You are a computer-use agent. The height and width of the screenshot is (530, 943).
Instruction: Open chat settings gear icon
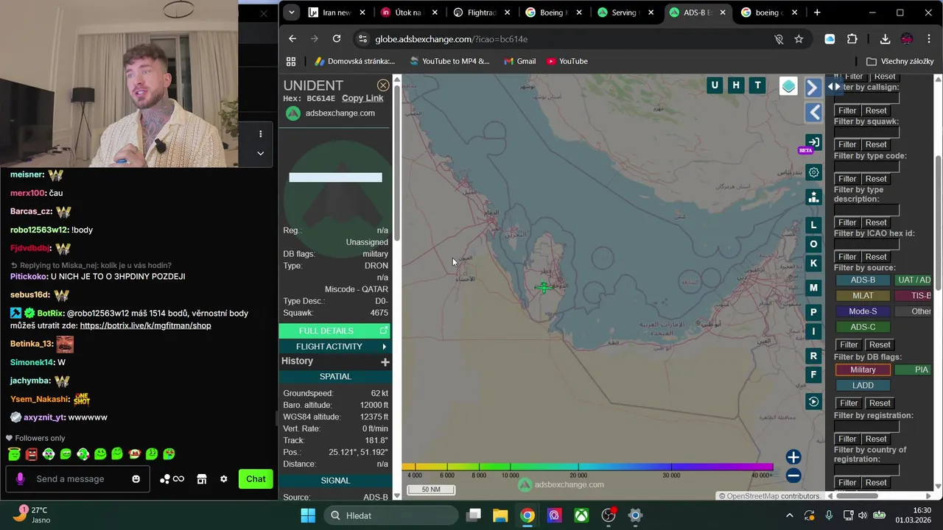pos(223,479)
